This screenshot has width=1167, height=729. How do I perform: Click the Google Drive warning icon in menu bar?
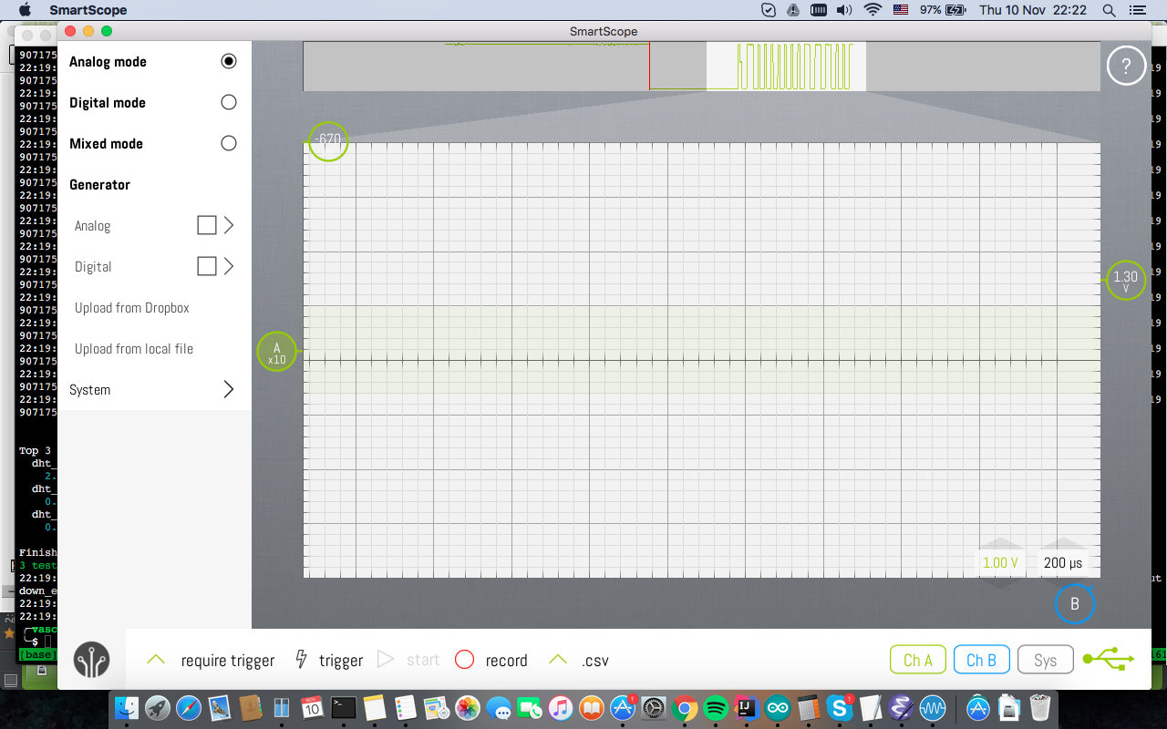click(x=793, y=10)
